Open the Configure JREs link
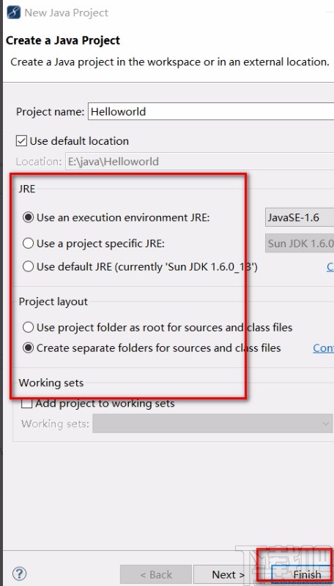The width and height of the screenshot is (334, 586). 330,266
